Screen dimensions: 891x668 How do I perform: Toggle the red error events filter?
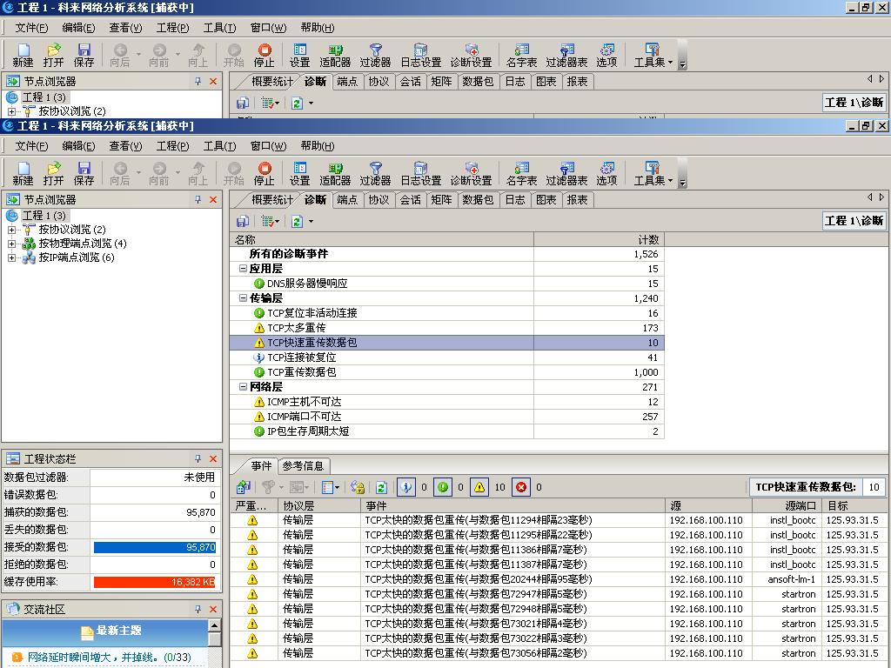coord(521,488)
